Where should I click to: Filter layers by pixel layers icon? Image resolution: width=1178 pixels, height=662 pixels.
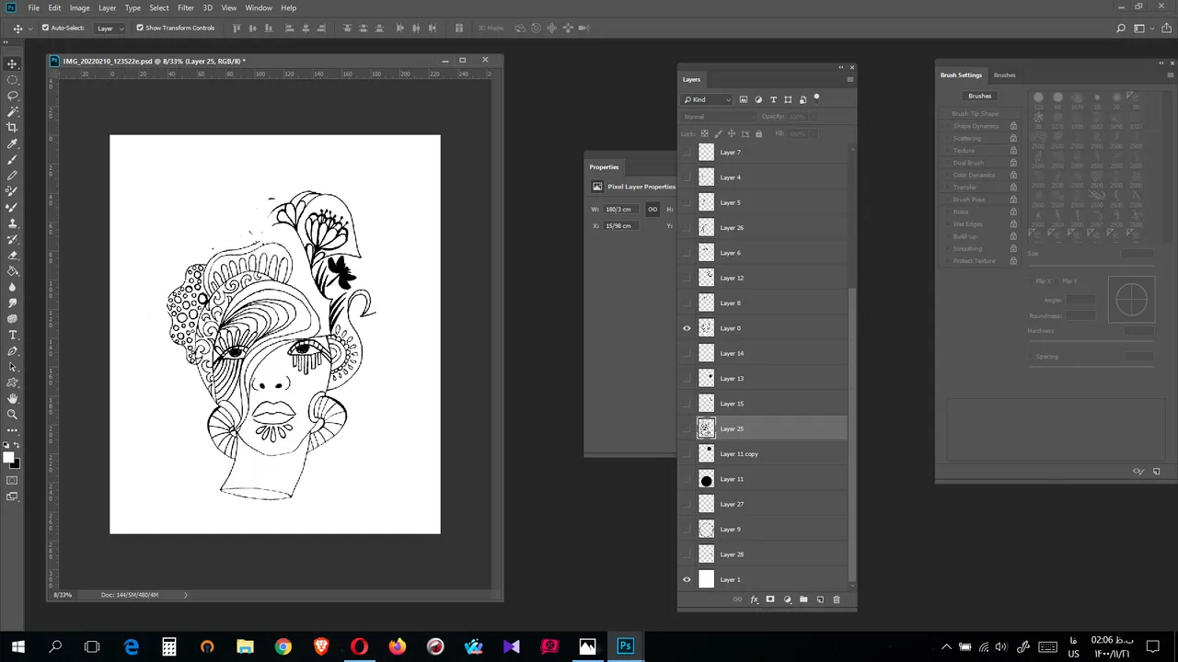point(744,99)
